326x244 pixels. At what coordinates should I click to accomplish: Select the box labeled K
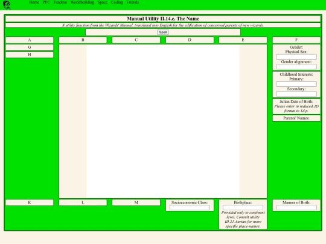pyautogui.click(x=30, y=202)
